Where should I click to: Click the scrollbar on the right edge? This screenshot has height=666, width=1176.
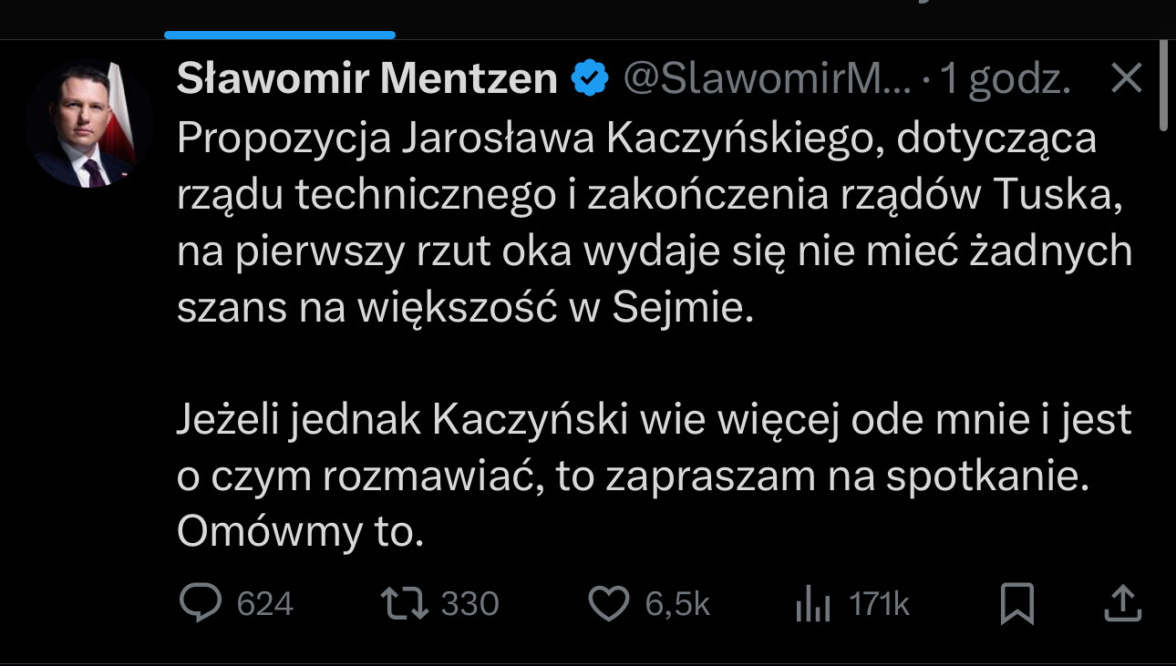point(1166,87)
